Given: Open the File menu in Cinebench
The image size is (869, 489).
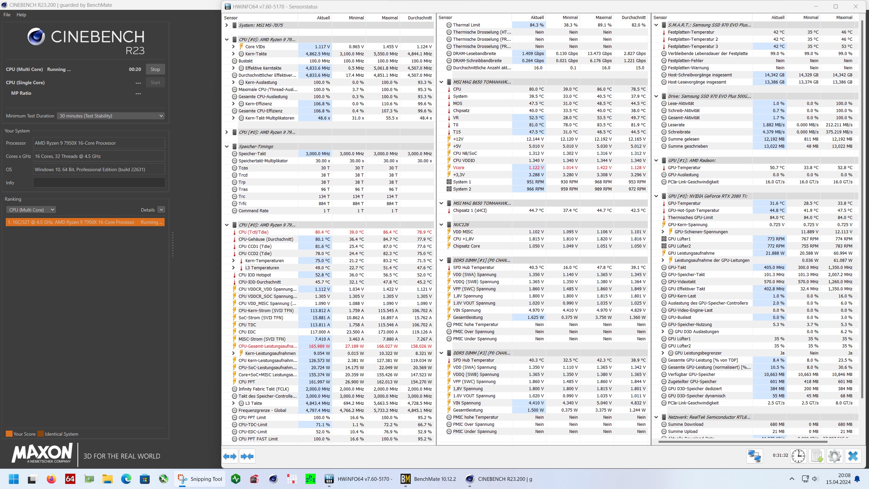Looking at the screenshot, I should [7, 15].
